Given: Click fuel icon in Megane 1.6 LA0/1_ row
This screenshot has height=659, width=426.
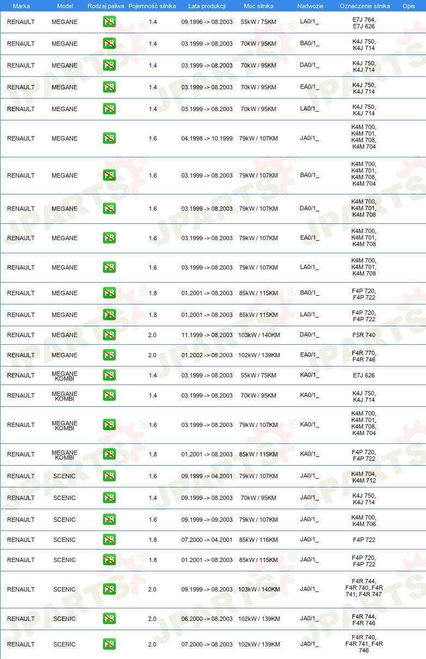Looking at the screenshot, I should pyautogui.click(x=109, y=268).
